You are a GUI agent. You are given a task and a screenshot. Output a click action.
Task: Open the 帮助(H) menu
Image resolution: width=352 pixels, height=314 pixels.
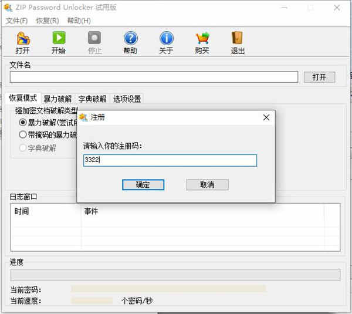79,21
